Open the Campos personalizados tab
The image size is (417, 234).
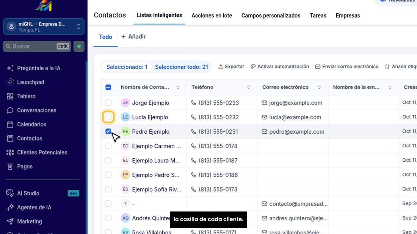click(271, 16)
